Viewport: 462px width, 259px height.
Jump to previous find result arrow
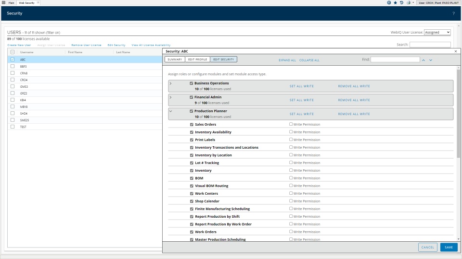pyautogui.click(x=423, y=60)
